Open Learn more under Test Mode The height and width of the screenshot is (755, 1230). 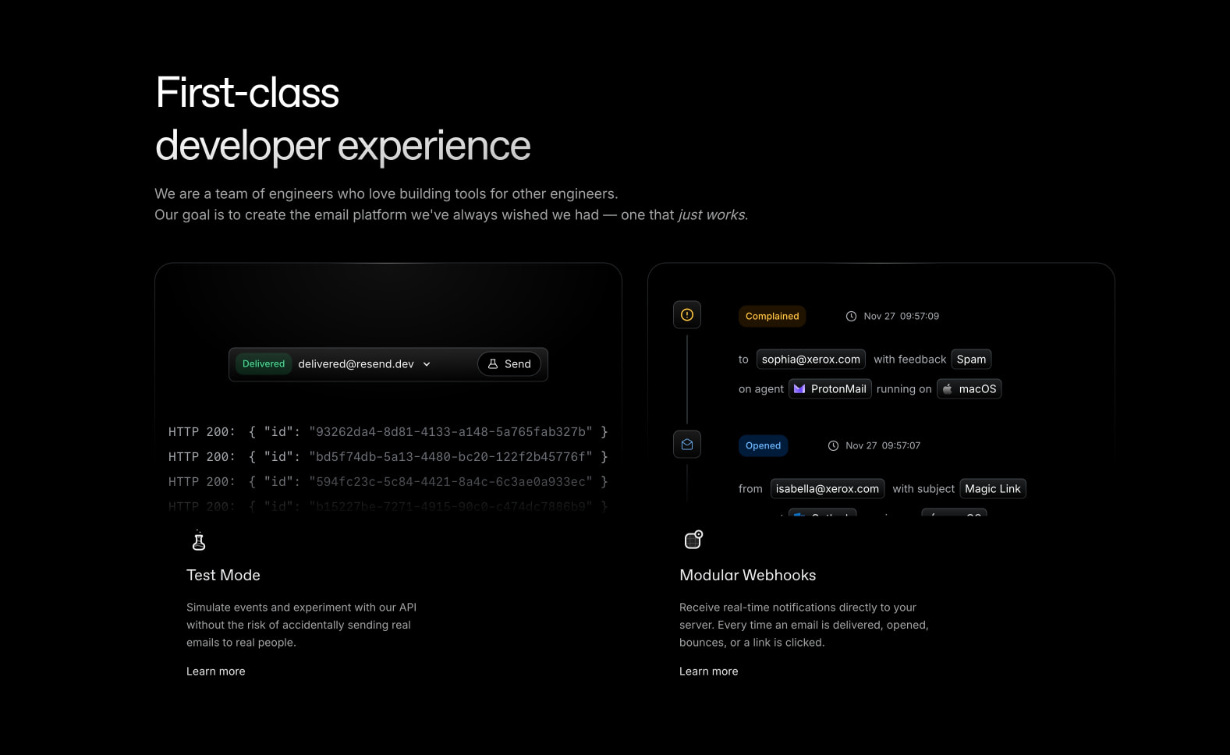click(x=216, y=672)
